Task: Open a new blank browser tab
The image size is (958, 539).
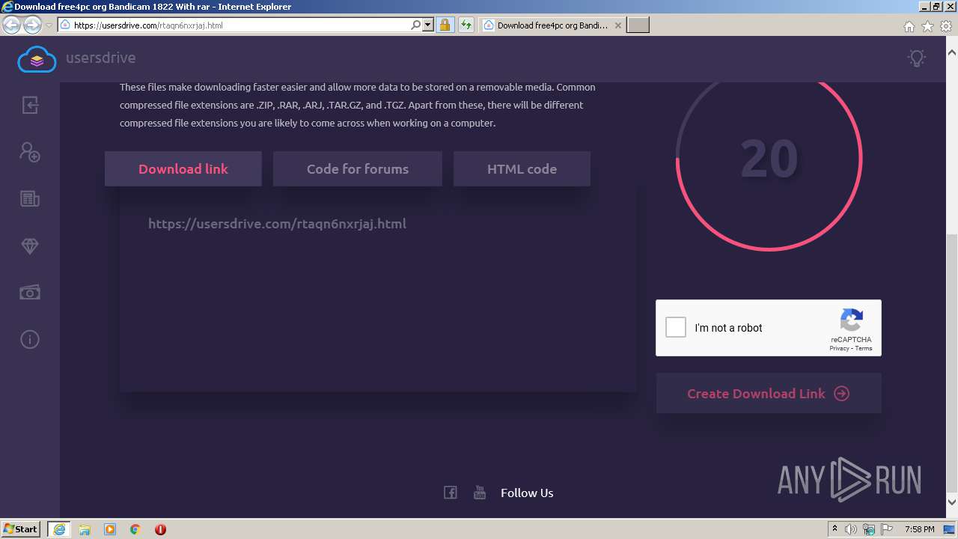Action: 638,25
